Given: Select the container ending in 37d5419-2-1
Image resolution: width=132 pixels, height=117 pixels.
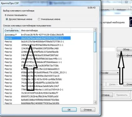Looking at the screenshot, I should pyautogui.click(x=37, y=90).
